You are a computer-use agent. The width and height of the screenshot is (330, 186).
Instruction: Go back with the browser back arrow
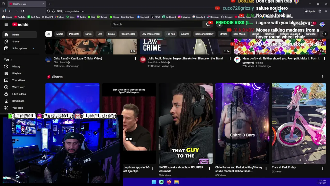[x=10, y=11]
